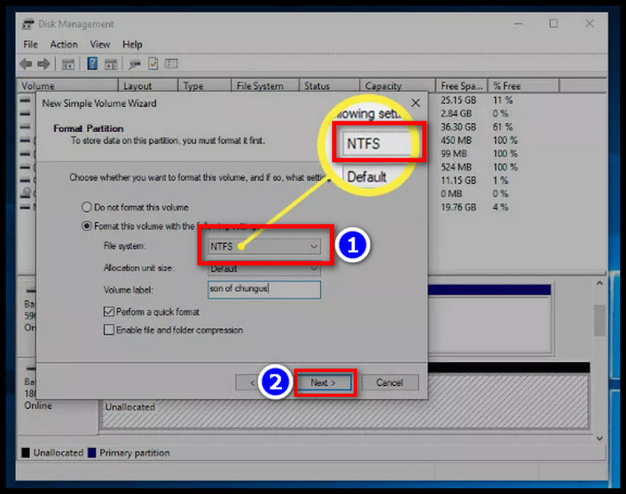Sort by the Volume column header
626x494 pixels.
(68, 86)
